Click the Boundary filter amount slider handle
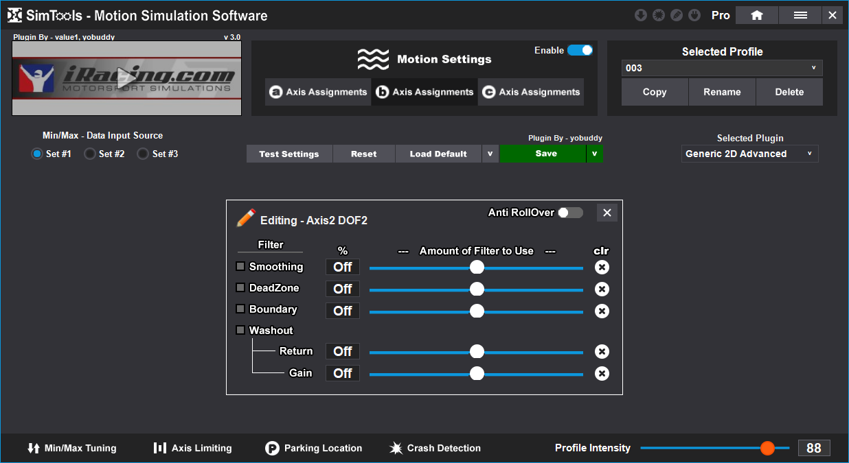 (x=477, y=311)
